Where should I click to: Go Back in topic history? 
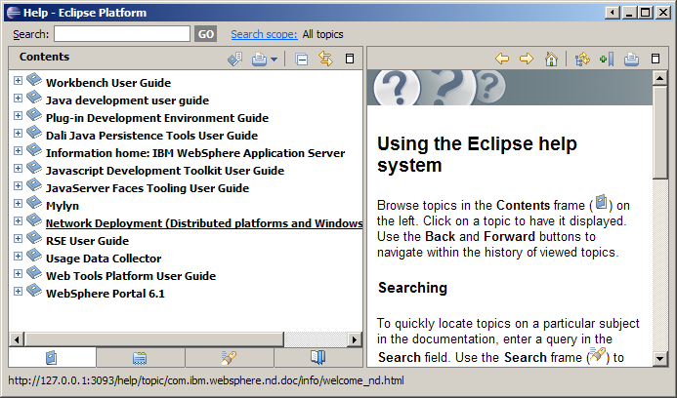pos(502,59)
